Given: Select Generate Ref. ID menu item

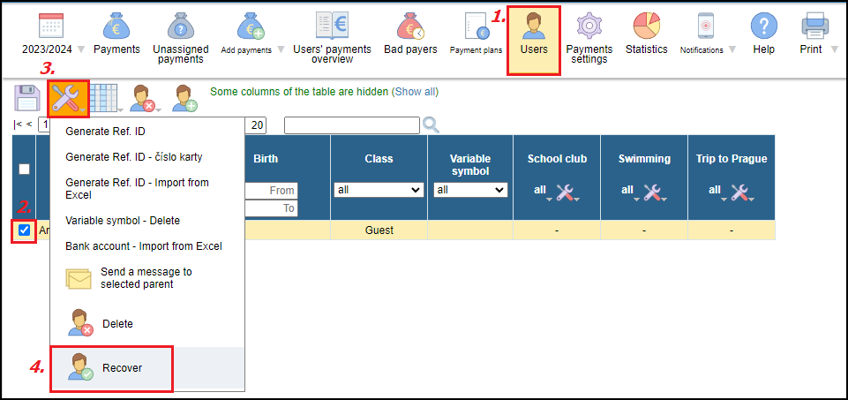Looking at the screenshot, I should click(105, 132).
